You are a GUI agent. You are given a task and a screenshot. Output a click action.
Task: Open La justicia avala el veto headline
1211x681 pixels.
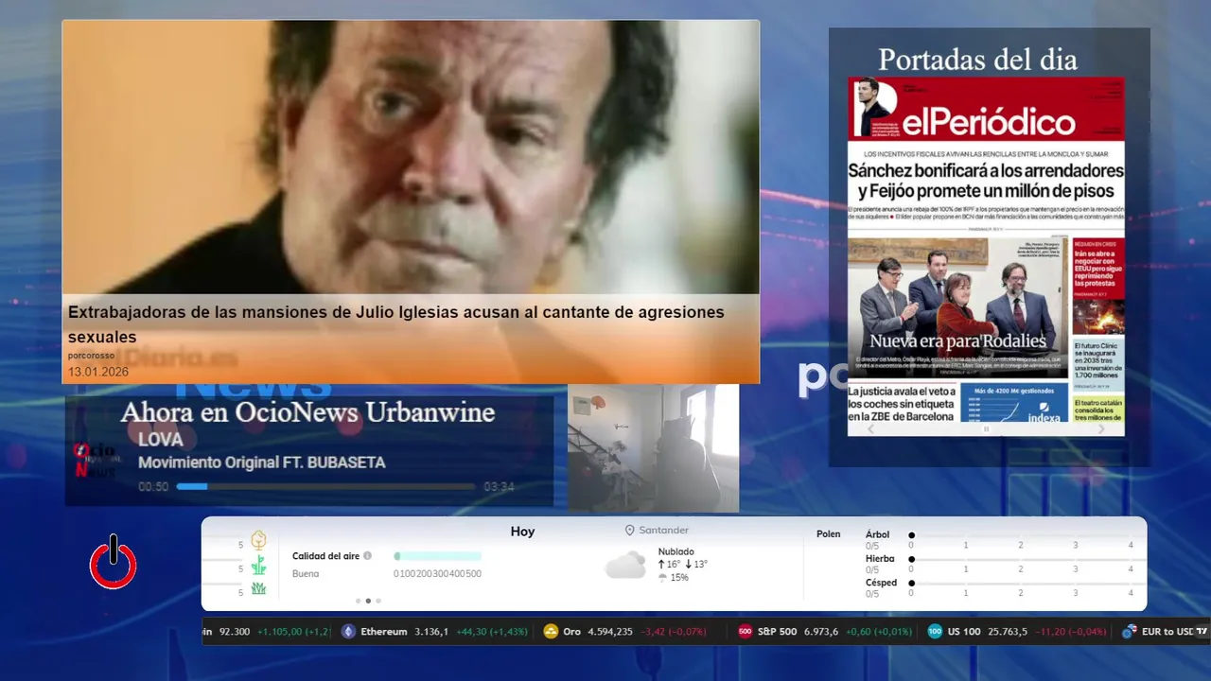pos(901,404)
